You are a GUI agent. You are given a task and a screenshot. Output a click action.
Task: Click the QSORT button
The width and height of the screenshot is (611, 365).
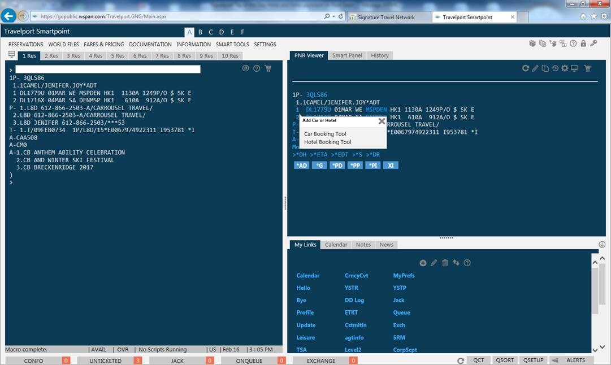pyautogui.click(x=505, y=360)
